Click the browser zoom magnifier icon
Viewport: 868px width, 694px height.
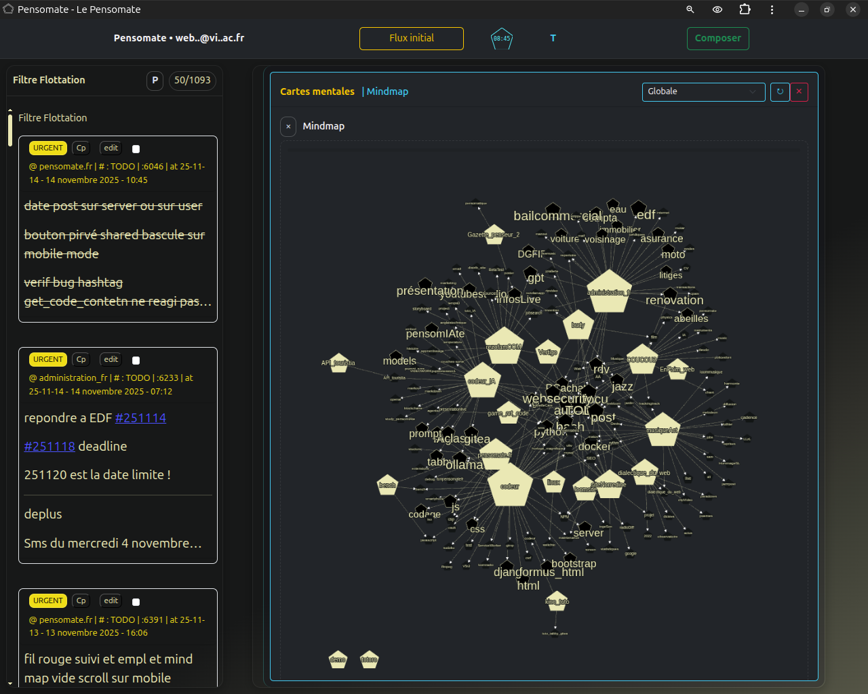point(690,9)
